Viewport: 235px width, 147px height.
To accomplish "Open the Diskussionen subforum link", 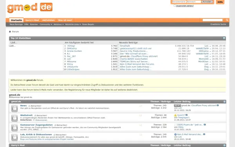I will 41,120.
